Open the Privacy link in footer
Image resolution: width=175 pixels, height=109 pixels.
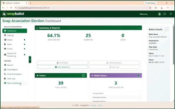[x=93, y=105]
